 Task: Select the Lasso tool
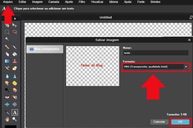15,32
